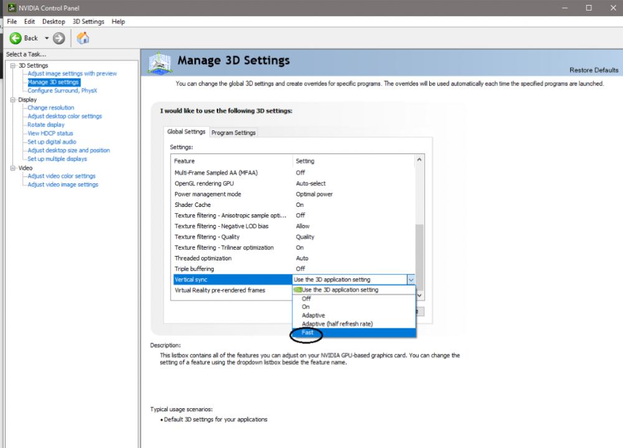The width and height of the screenshot is (623, 448).
Task: Switch to the Program Settings tab
Action: pos(234,133)
